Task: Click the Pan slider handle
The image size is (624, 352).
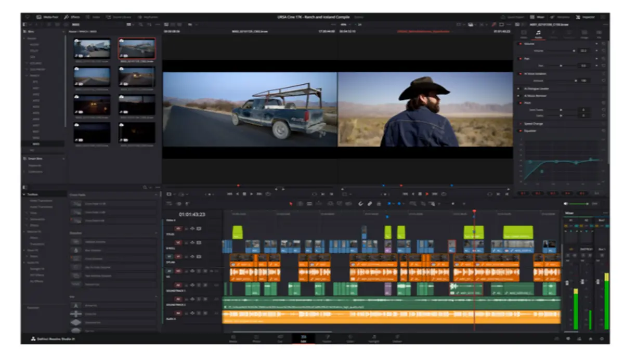Action: [x=561, y=66]
